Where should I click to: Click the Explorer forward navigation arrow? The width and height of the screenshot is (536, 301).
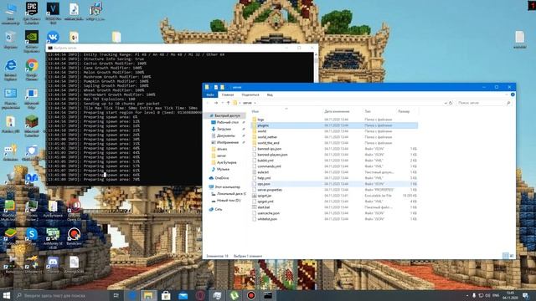pos(216,103)
